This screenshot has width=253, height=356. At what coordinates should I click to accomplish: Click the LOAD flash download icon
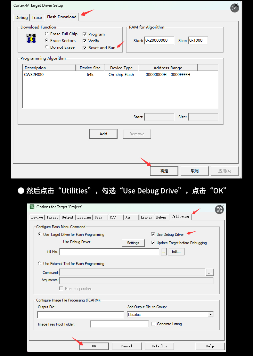point(31,38)
